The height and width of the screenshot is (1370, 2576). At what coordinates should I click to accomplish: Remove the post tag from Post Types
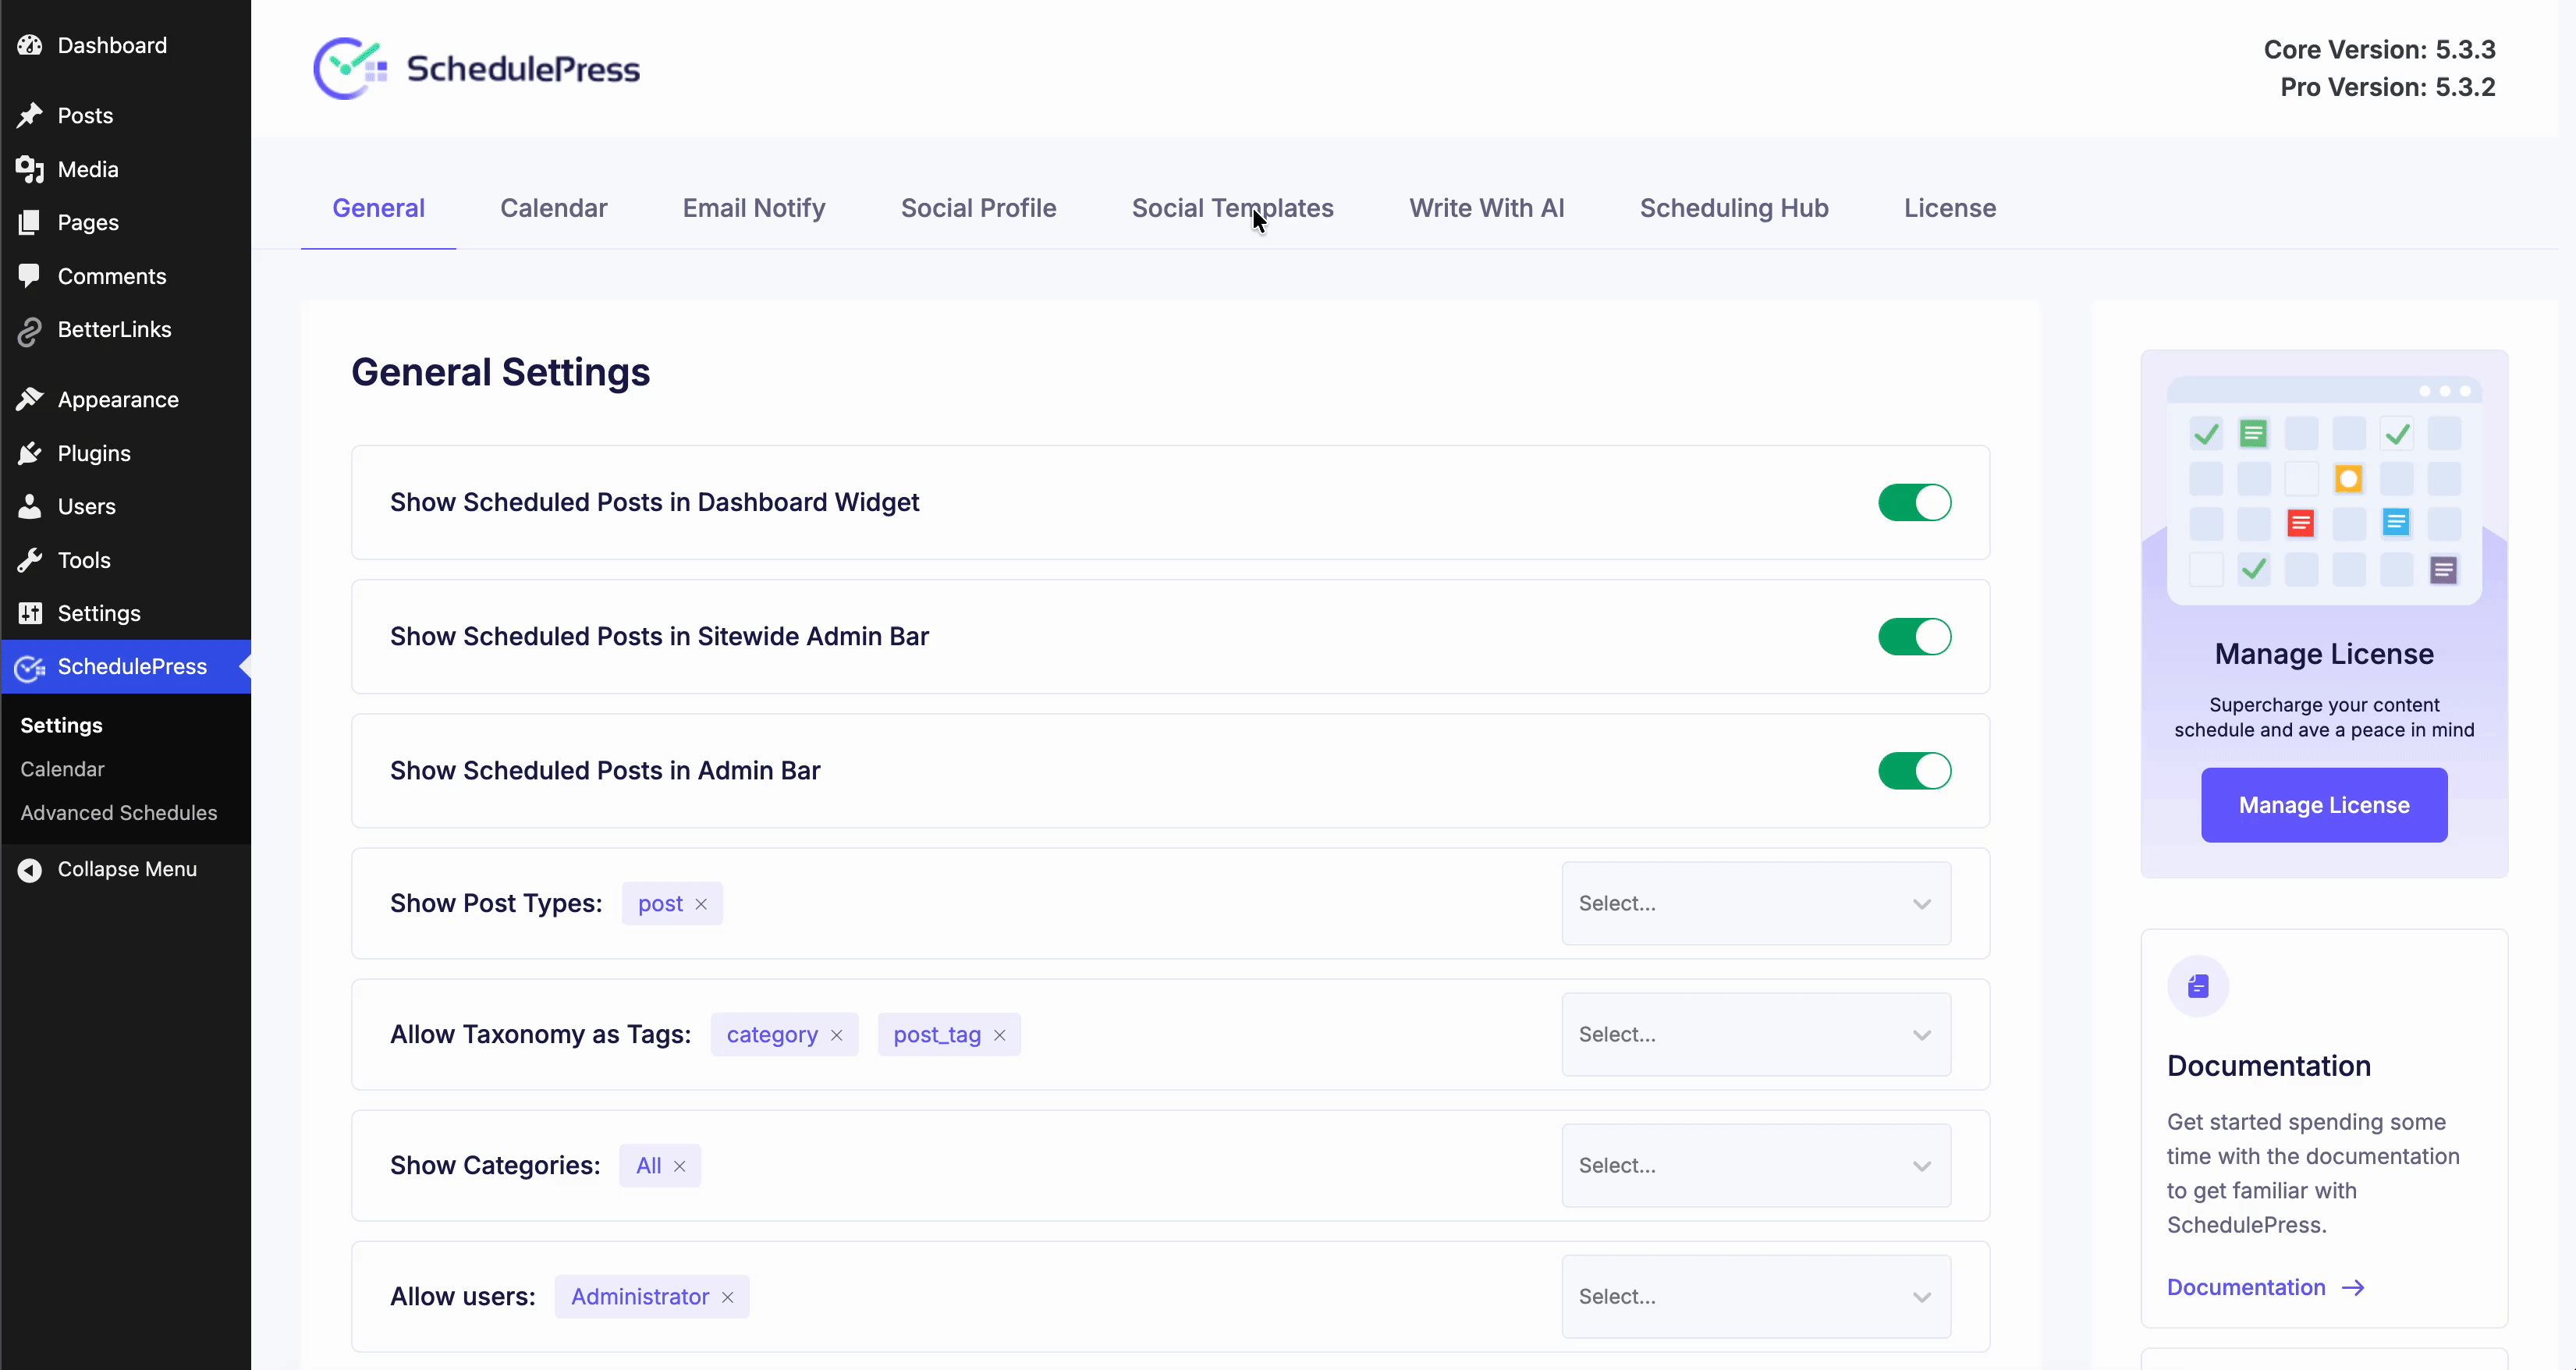[701, 904]
